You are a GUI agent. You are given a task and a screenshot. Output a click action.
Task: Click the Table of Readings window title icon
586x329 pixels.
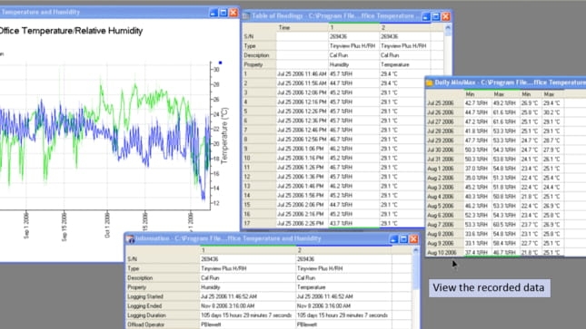point(246,16)
